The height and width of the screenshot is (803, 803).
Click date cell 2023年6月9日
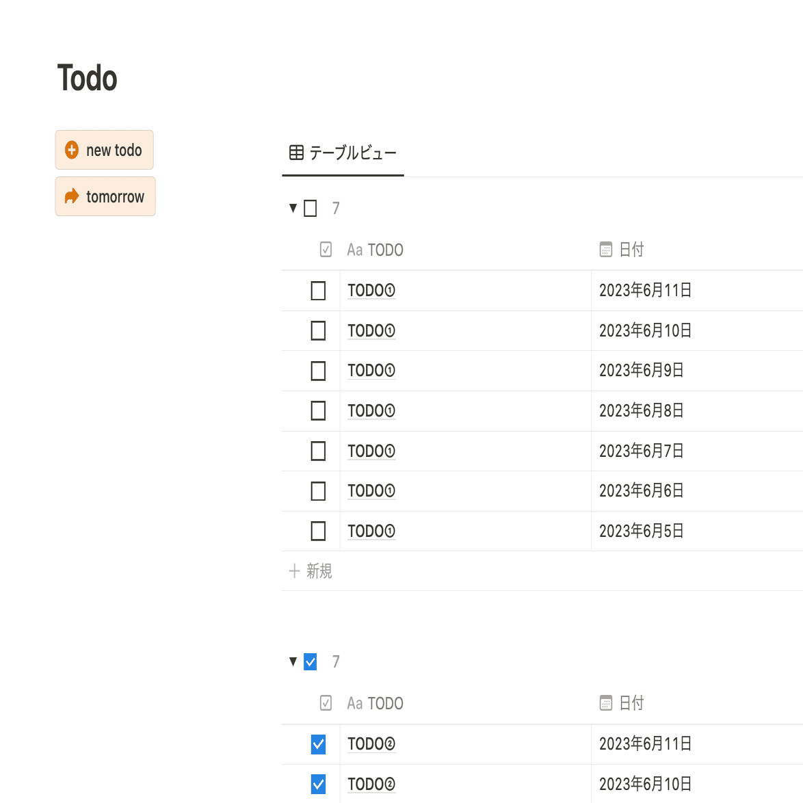coord(641,370)
